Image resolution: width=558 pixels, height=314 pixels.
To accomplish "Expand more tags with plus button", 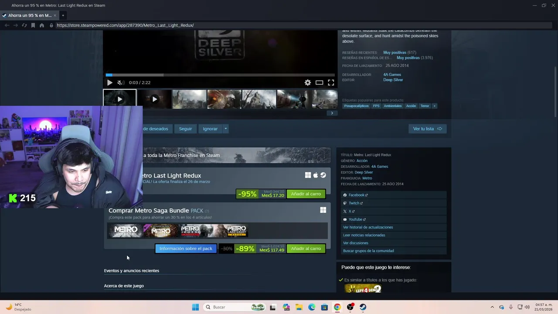I will [x=434, y=106].
